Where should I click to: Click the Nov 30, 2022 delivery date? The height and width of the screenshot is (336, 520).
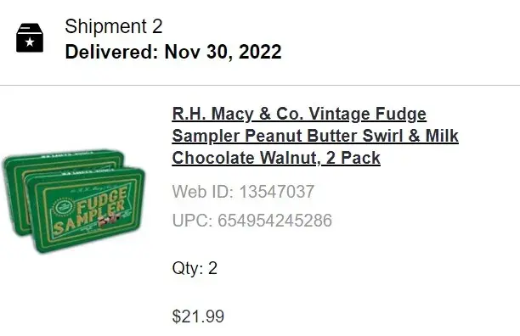tap(223, 52)
